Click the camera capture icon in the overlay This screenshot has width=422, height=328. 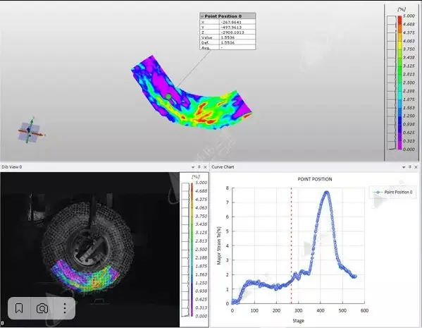(x=42, y=308)
